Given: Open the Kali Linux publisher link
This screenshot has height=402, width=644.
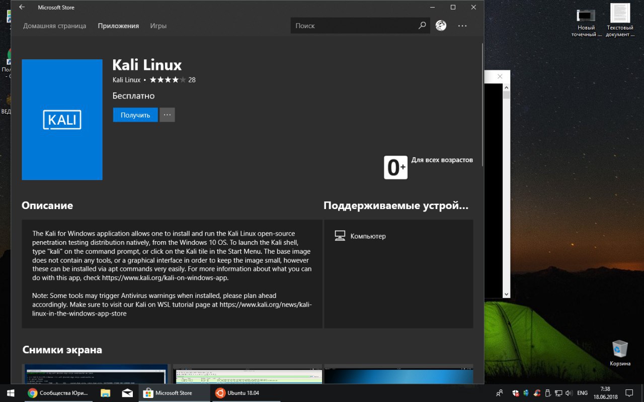Looking at the screenshot, I should [126, 80].
